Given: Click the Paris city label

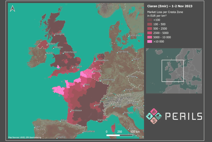Looking at the screenshot, I should (87, 85).
